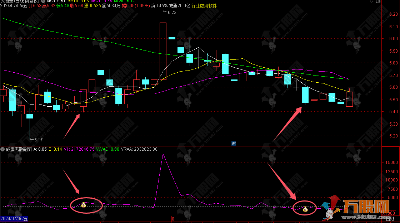Click the open price 开5.53 value
Screen dimensions: 400x223
click(x=35, y=6)
